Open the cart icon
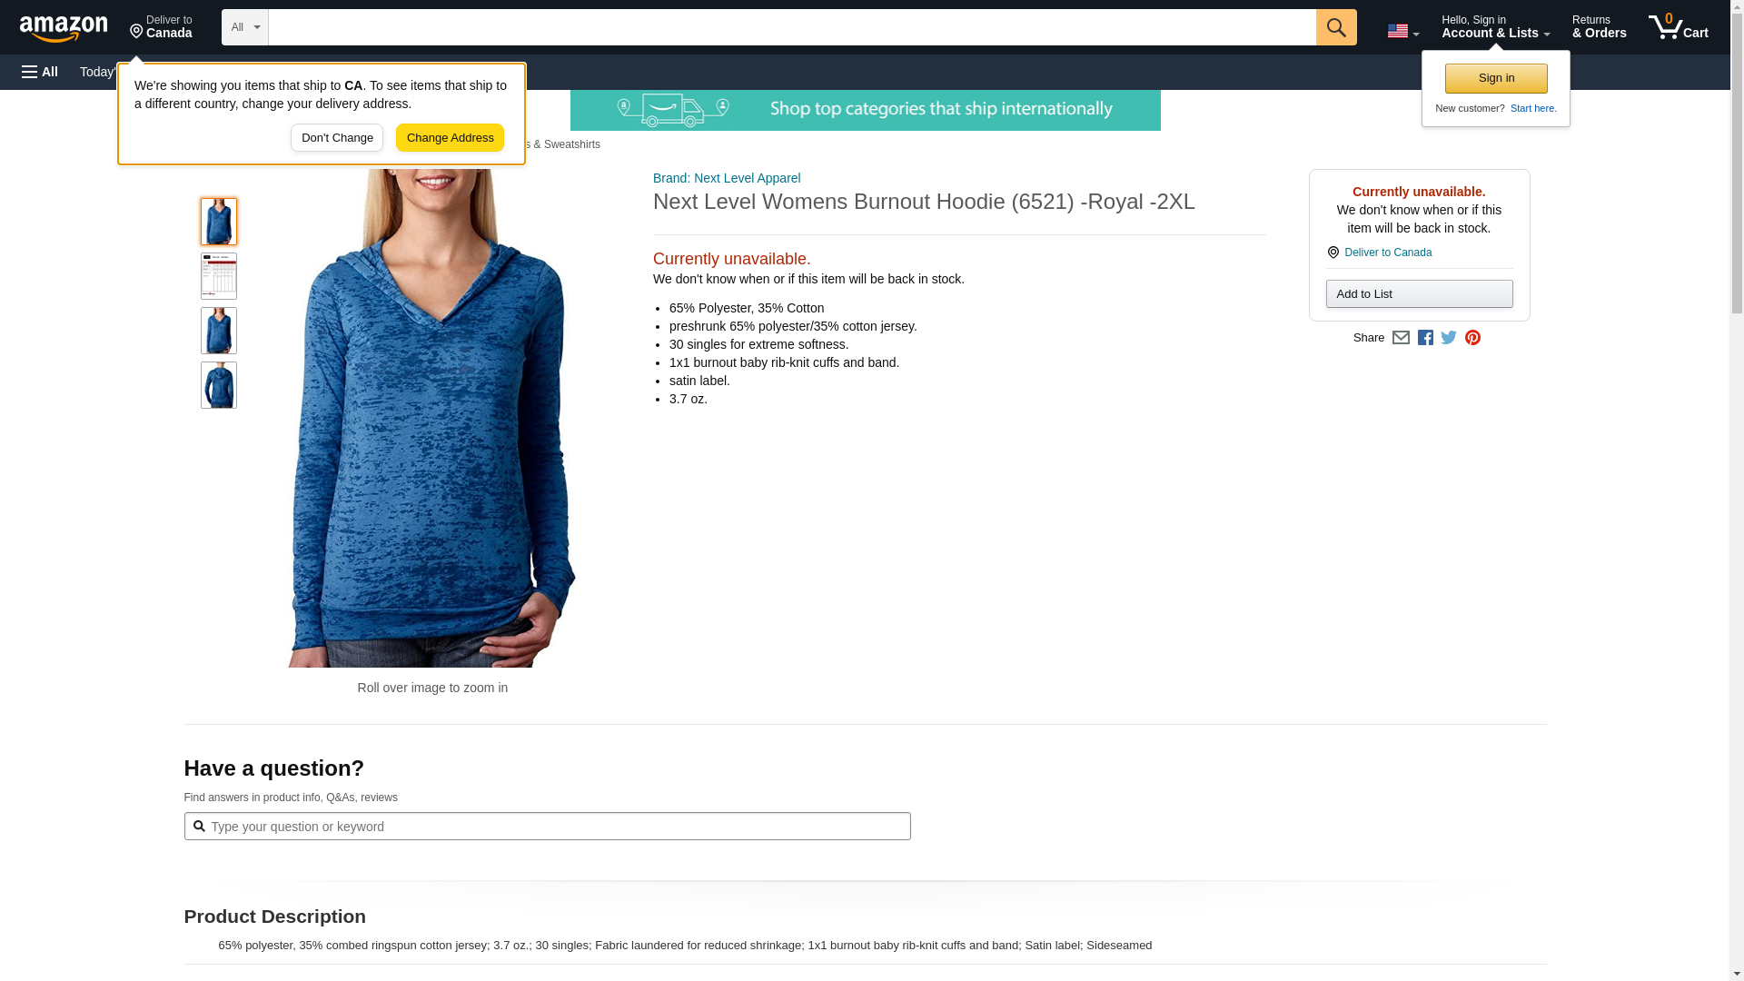Screen dimensions: 1744x981 tap(1678, 27)
